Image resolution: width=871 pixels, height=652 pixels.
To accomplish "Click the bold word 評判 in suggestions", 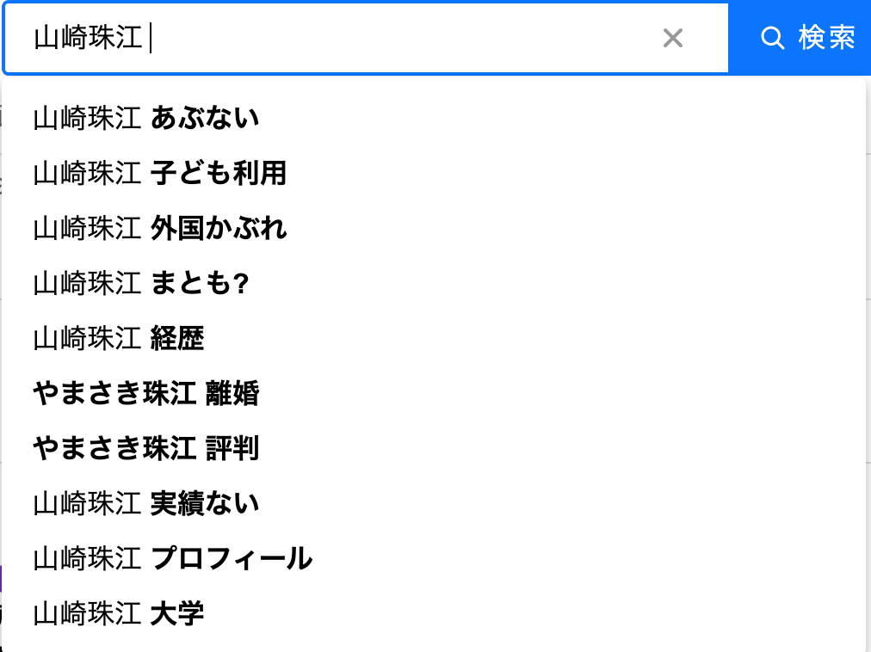I will pyautogui.click(x=232, y=448).
